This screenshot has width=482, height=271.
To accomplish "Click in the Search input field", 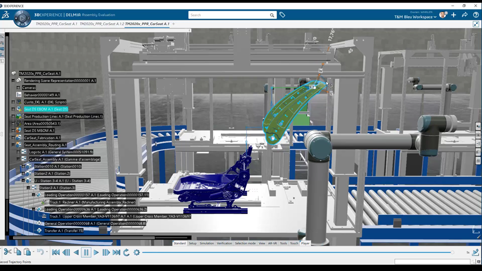I will (229, 15).
